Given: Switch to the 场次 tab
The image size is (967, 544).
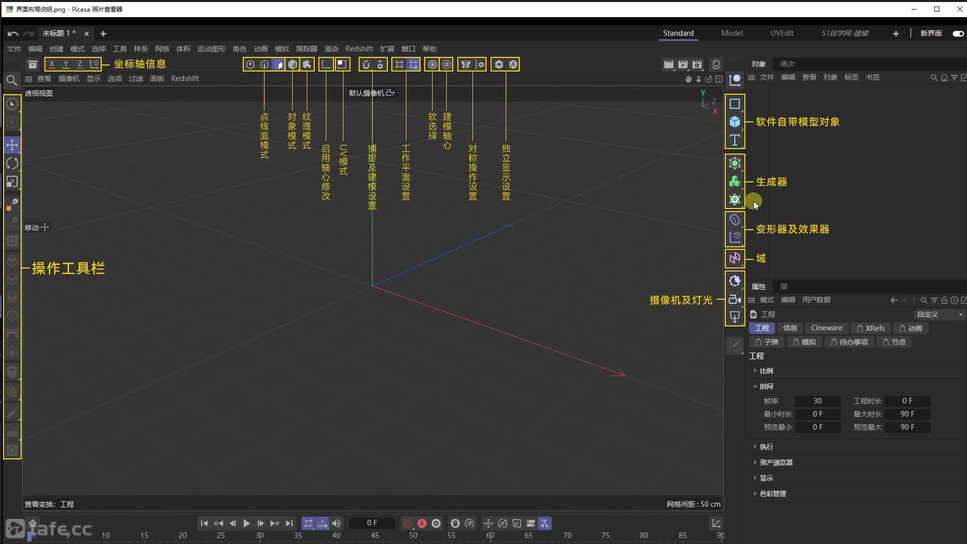Looking at the screenshot, I should pos(787,64).
